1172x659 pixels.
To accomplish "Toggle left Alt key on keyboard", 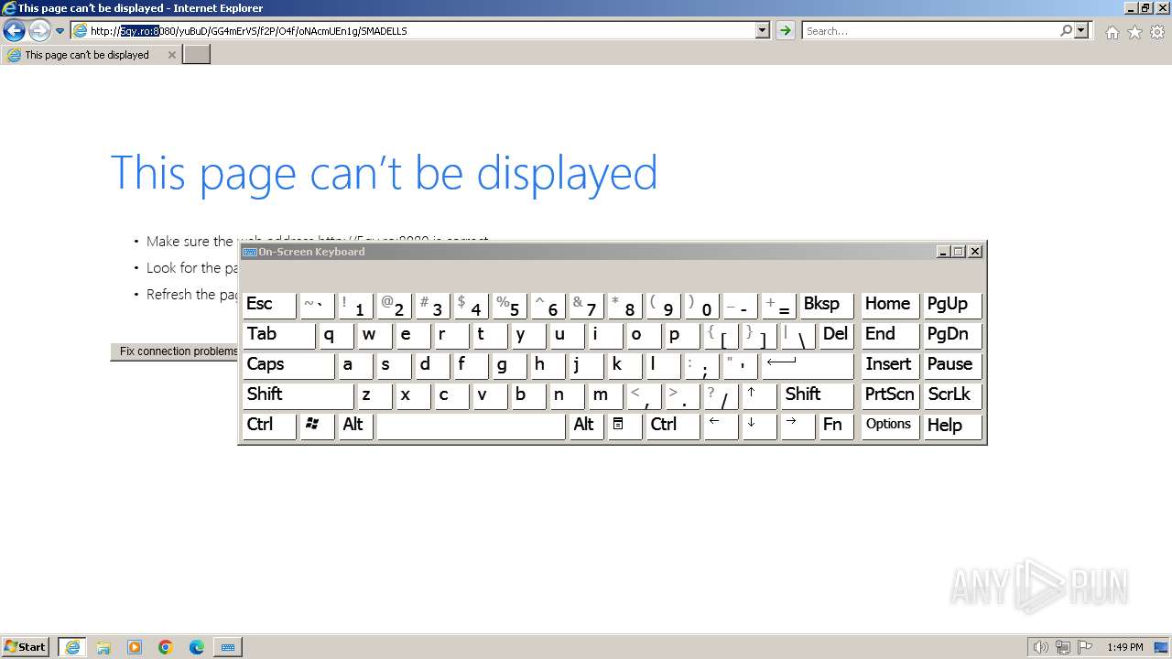I will pos(355,426).
